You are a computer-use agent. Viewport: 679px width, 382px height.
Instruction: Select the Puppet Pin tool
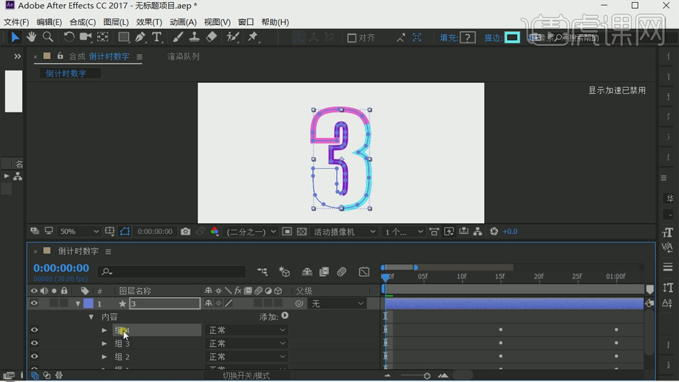point(253,37)
